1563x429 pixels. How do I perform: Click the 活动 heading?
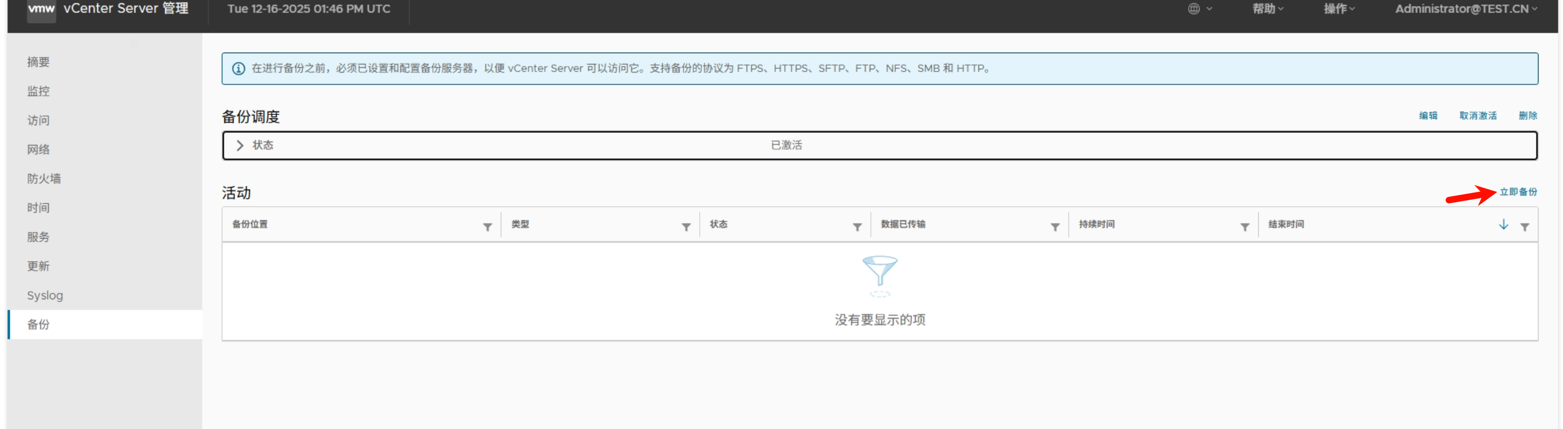[x=236, y=193]
